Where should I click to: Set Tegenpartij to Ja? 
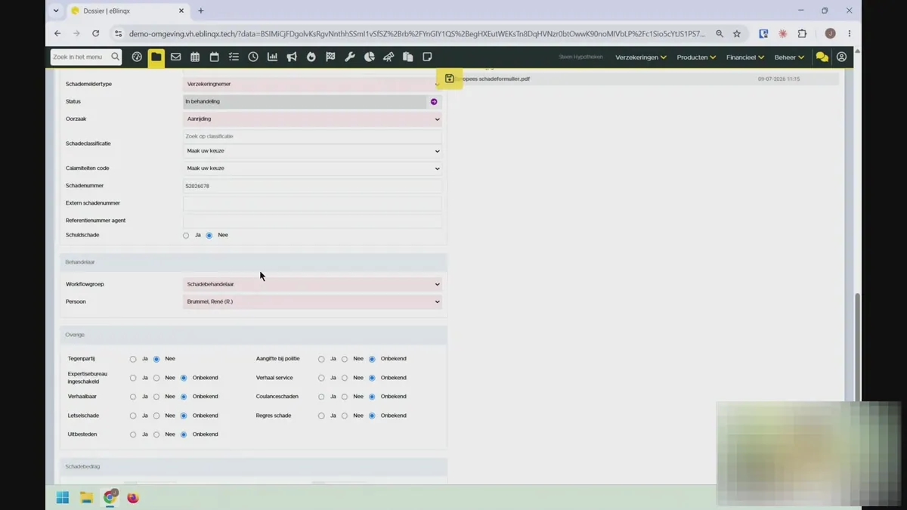click(133, 359)
